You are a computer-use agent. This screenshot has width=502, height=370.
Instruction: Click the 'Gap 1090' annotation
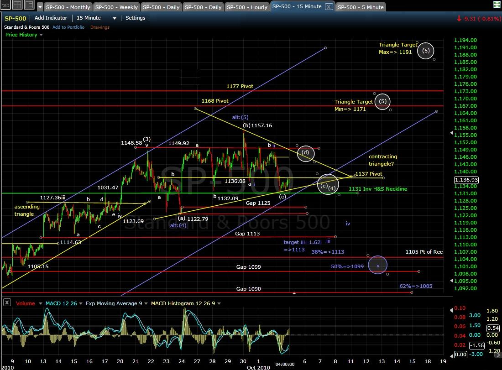point(248,289)
